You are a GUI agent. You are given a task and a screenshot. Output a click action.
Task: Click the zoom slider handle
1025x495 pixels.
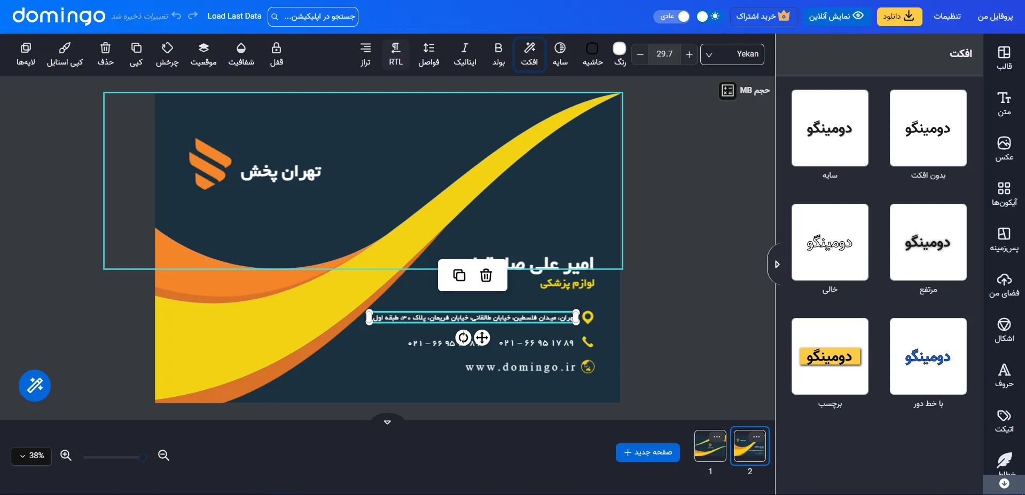click(x=143, y=457)
